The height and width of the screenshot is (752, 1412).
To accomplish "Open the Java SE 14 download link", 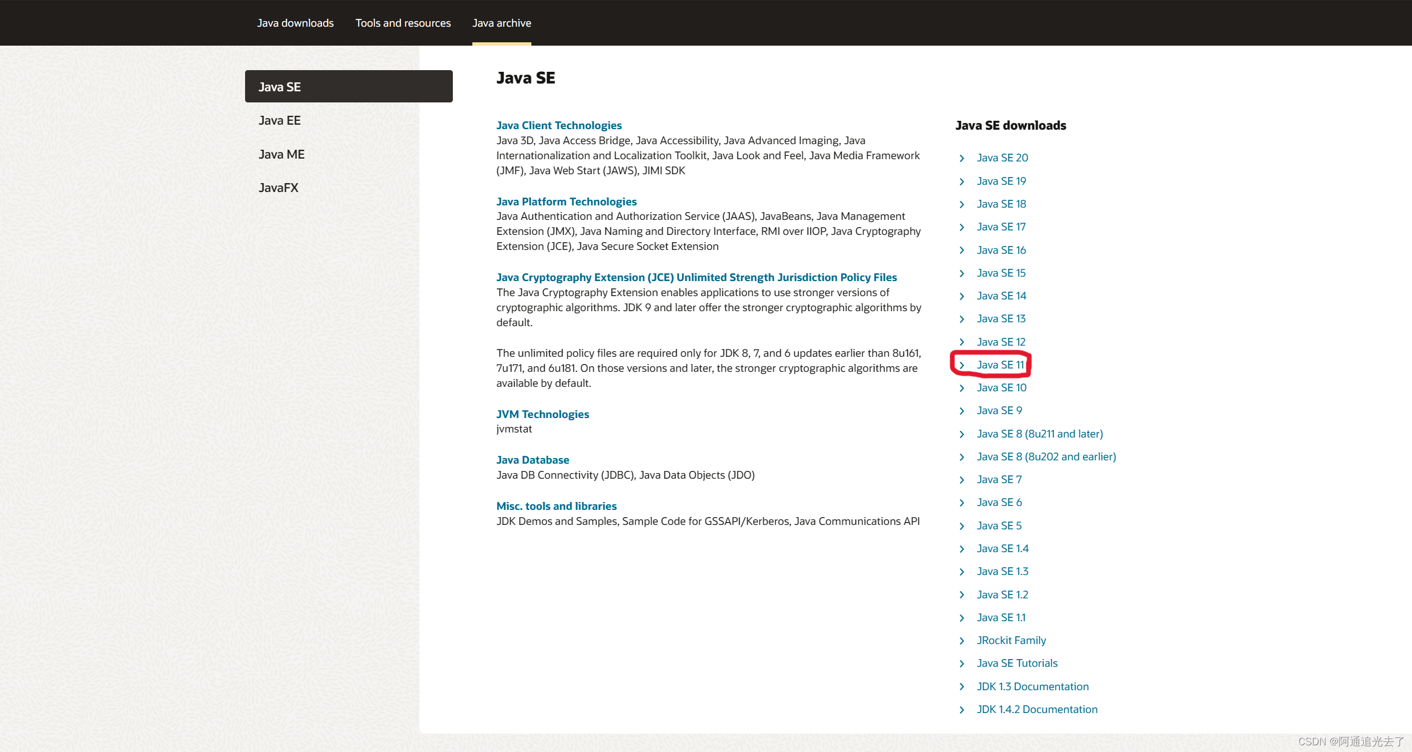I will 1001,296.
